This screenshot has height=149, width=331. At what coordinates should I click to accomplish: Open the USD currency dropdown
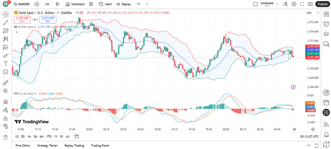coord(313,13)
